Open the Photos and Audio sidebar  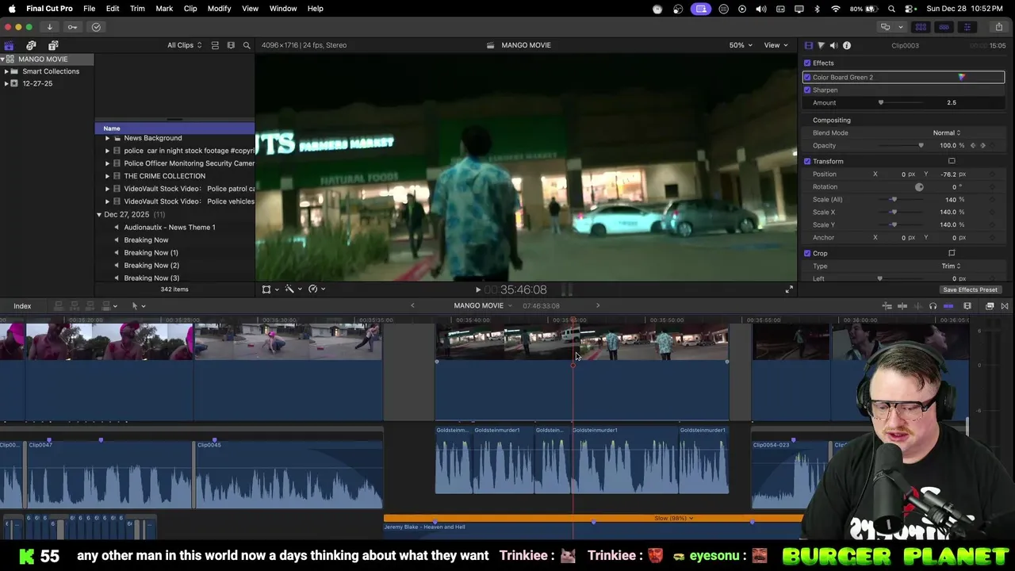pyautogui.click(x=31, y=45)
